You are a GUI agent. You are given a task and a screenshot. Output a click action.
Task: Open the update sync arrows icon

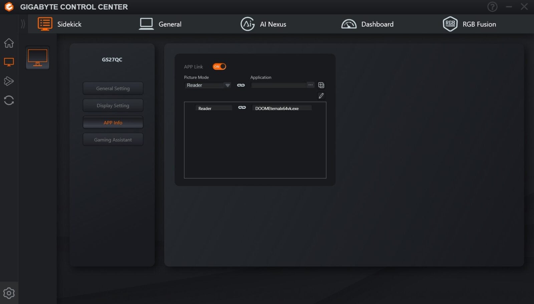[9, 100]
